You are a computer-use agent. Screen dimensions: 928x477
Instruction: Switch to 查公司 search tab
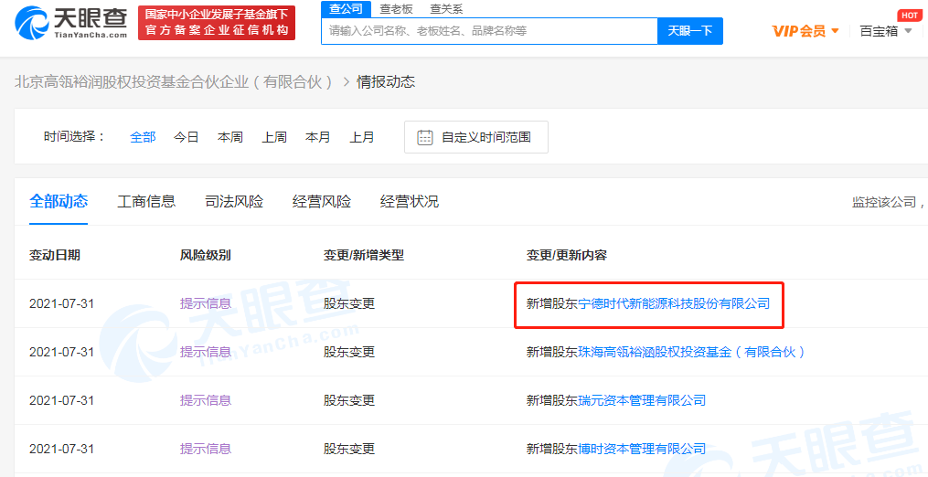pos(346,9)
